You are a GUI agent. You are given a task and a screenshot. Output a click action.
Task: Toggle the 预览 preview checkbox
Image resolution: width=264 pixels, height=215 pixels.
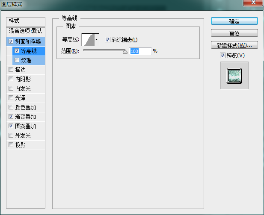(222, 56)
